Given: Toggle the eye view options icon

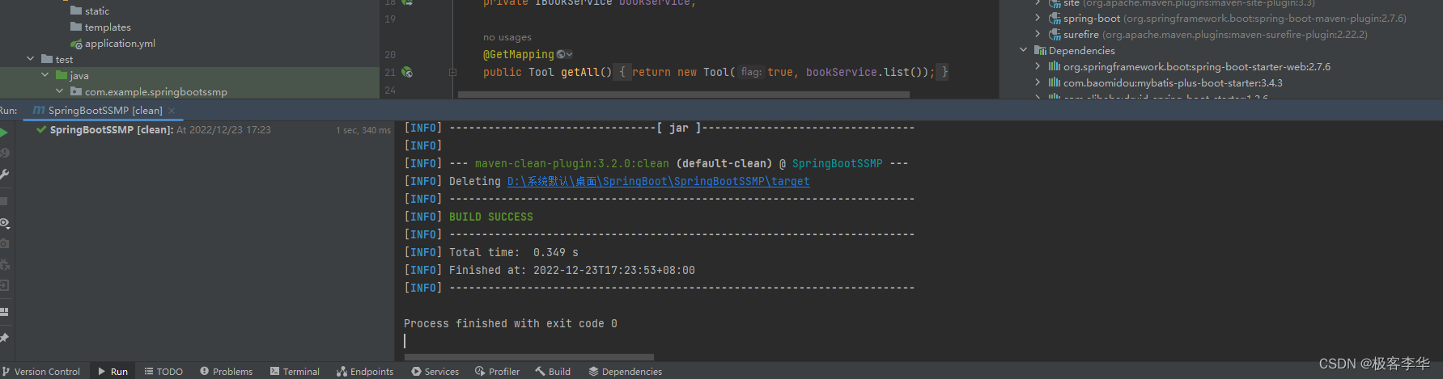Looking at the screenshot, I should pos(4,222).
